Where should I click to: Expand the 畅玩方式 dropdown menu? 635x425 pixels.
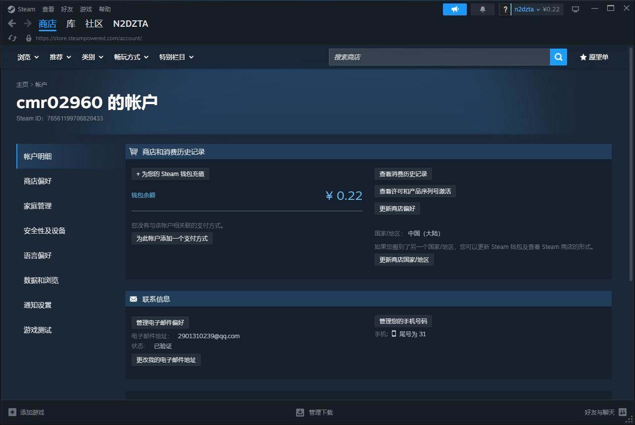click(131, 57)
